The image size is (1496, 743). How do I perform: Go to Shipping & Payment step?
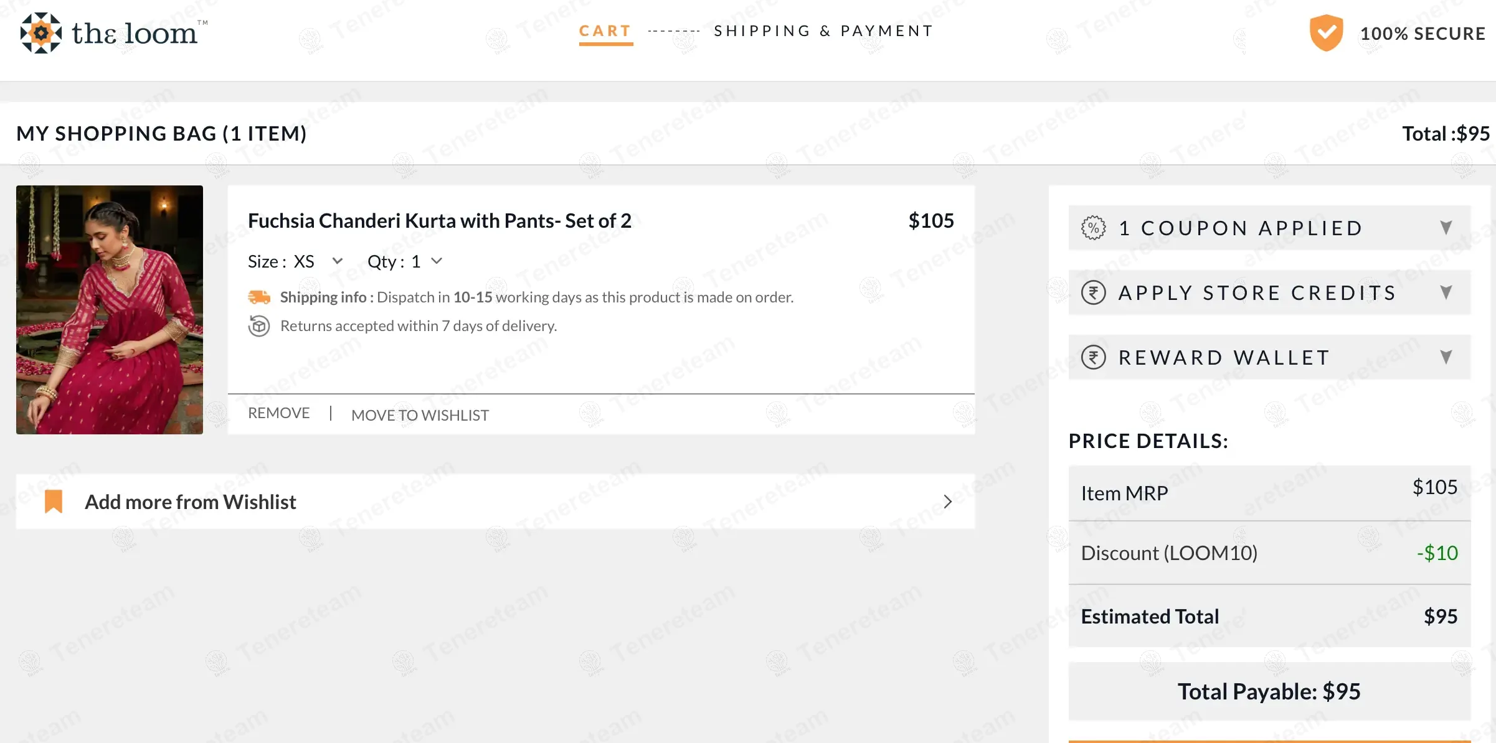click(823, 31)
